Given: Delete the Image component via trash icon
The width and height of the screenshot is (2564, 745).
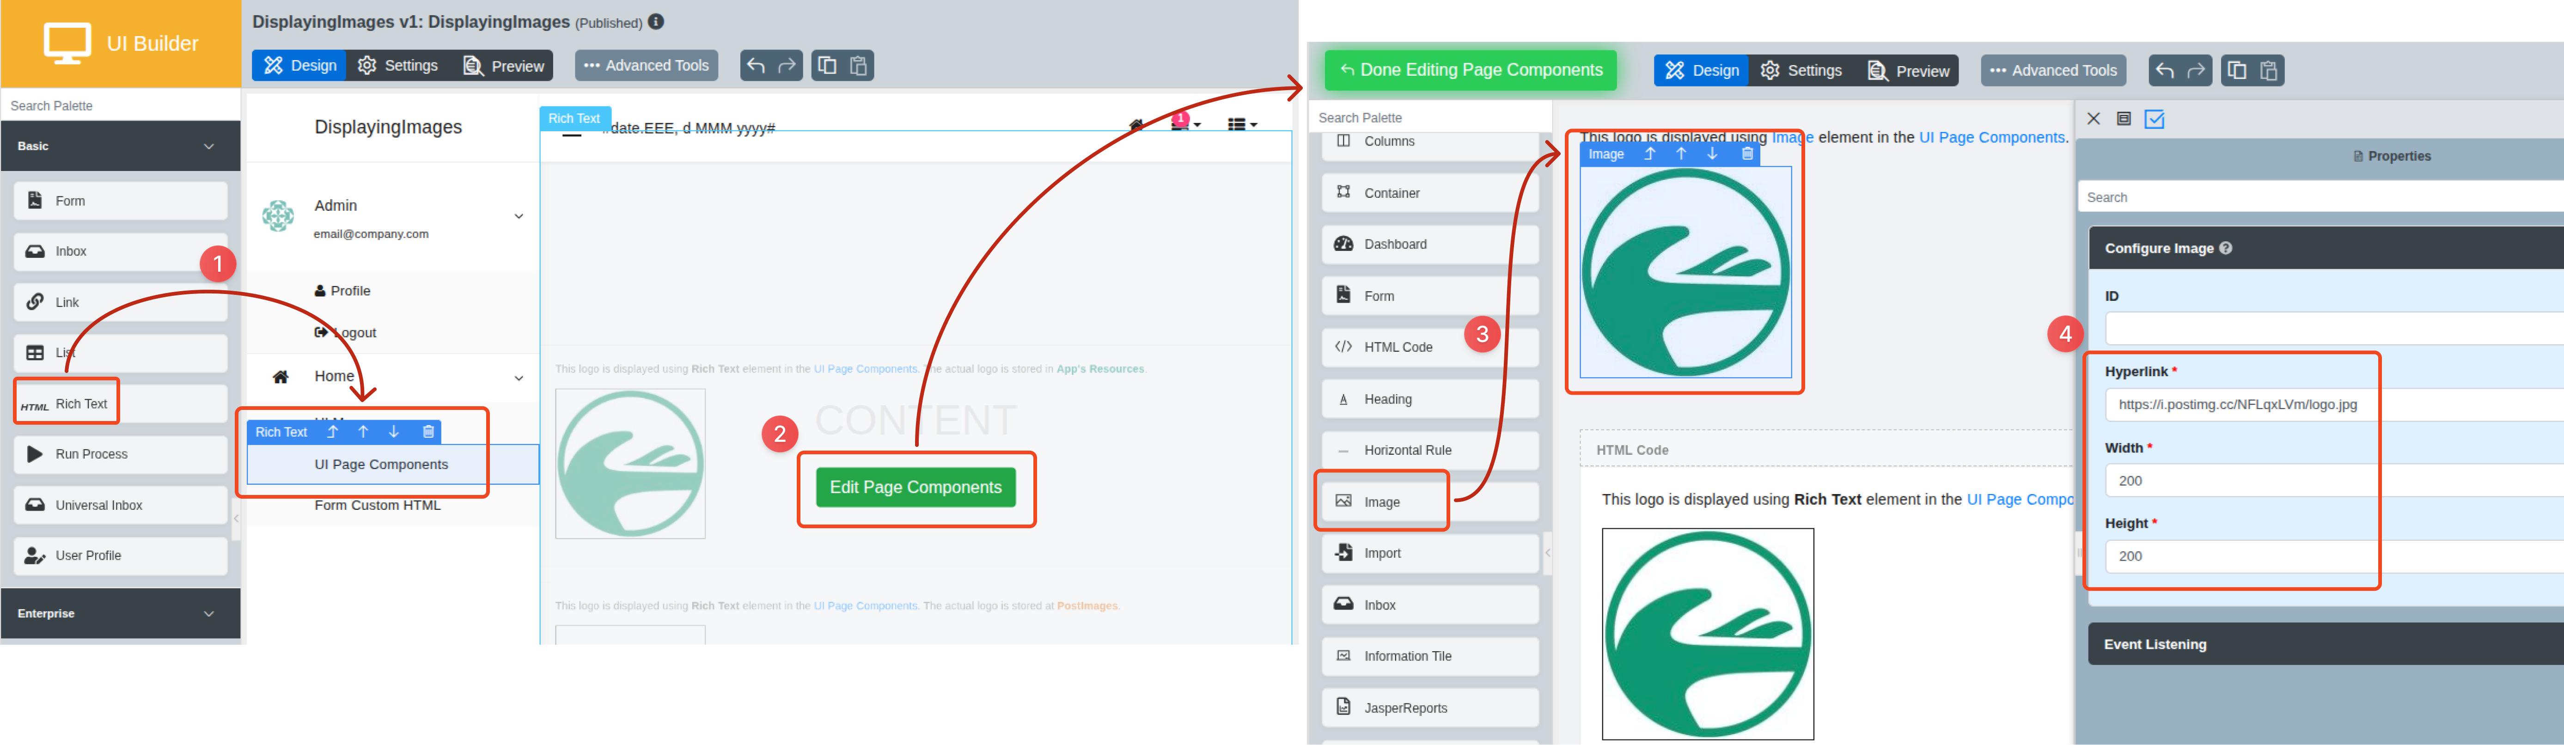Looking at the screenshot, I should pyautogui.click(x=1747, y=153).
